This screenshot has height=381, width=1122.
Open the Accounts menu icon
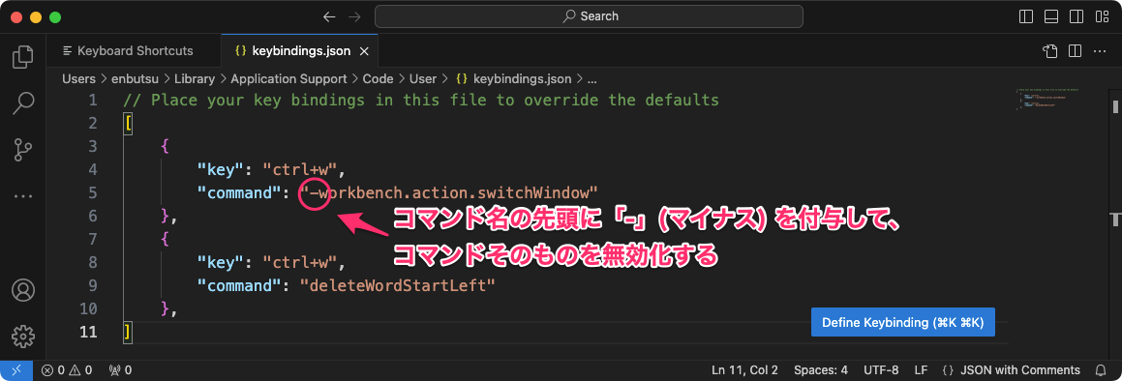click(23, 290)
